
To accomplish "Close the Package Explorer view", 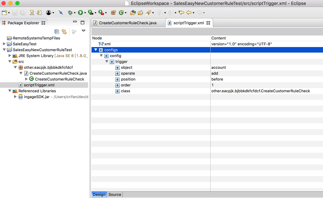I will (x=43, y=23).
